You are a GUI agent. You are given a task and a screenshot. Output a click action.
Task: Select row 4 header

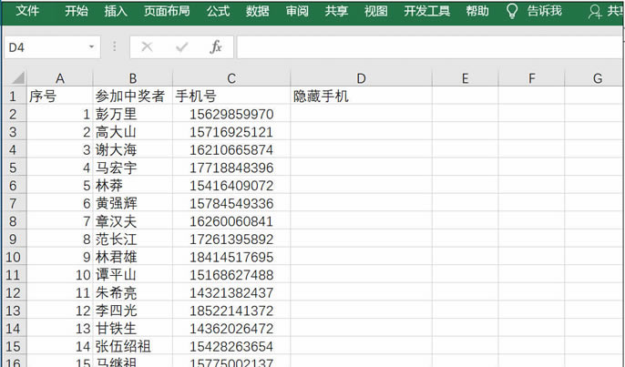(x=13, y=150)
